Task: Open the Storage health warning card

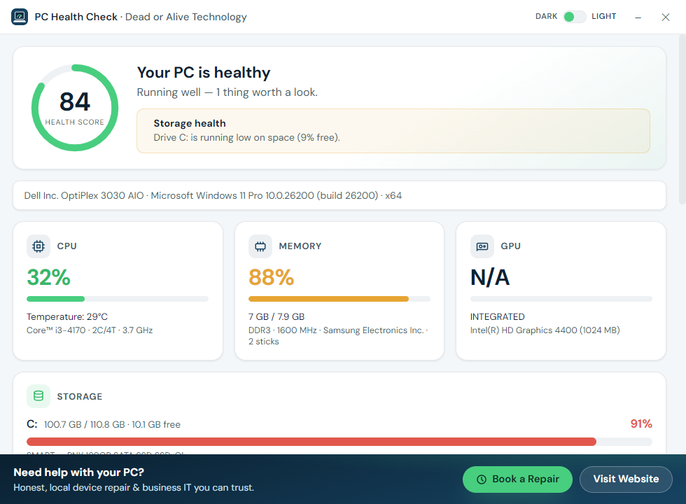Action: coord(393,131)
